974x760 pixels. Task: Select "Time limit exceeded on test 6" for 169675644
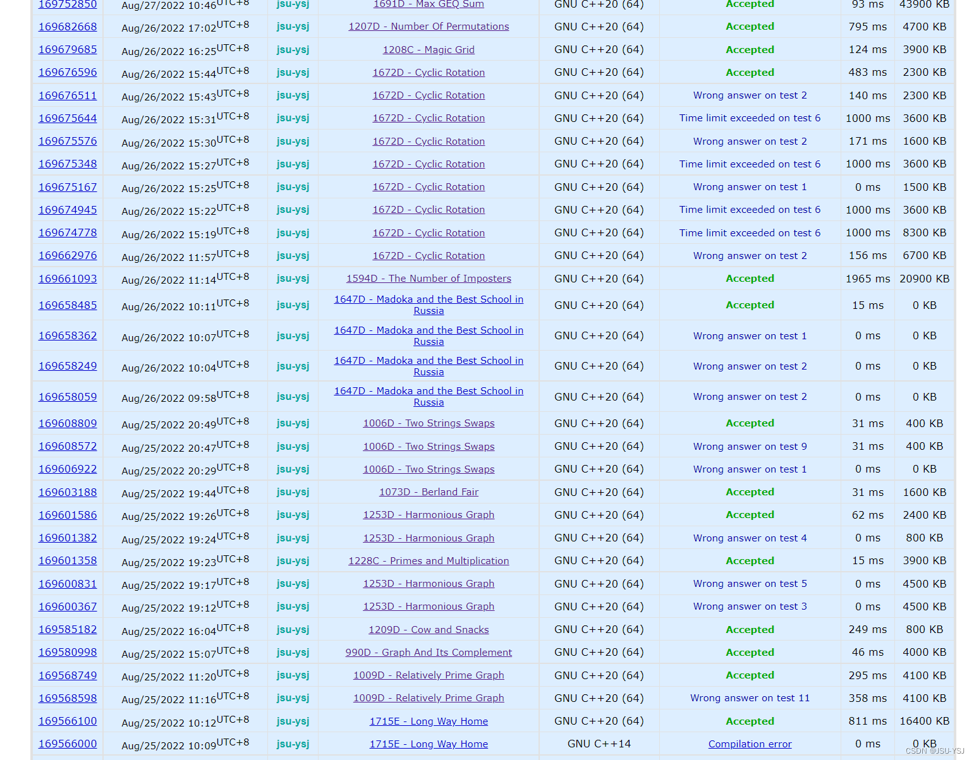[x=750, y=118]
